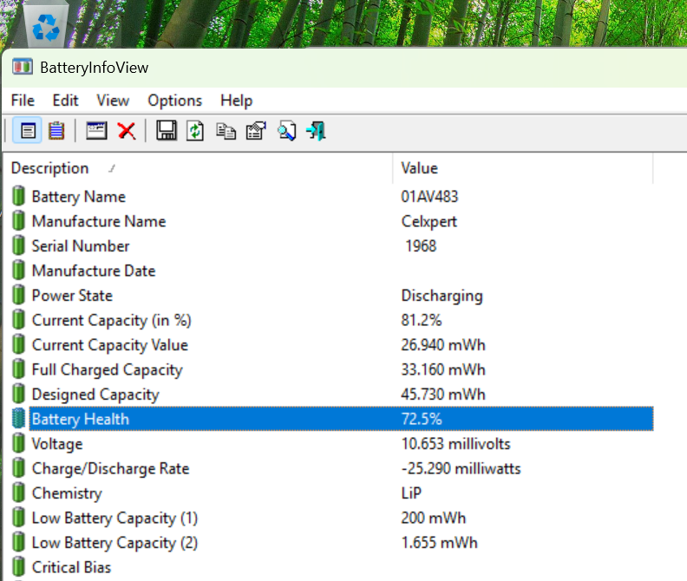Save selected items with floppy disk icon

coord(167,131)
